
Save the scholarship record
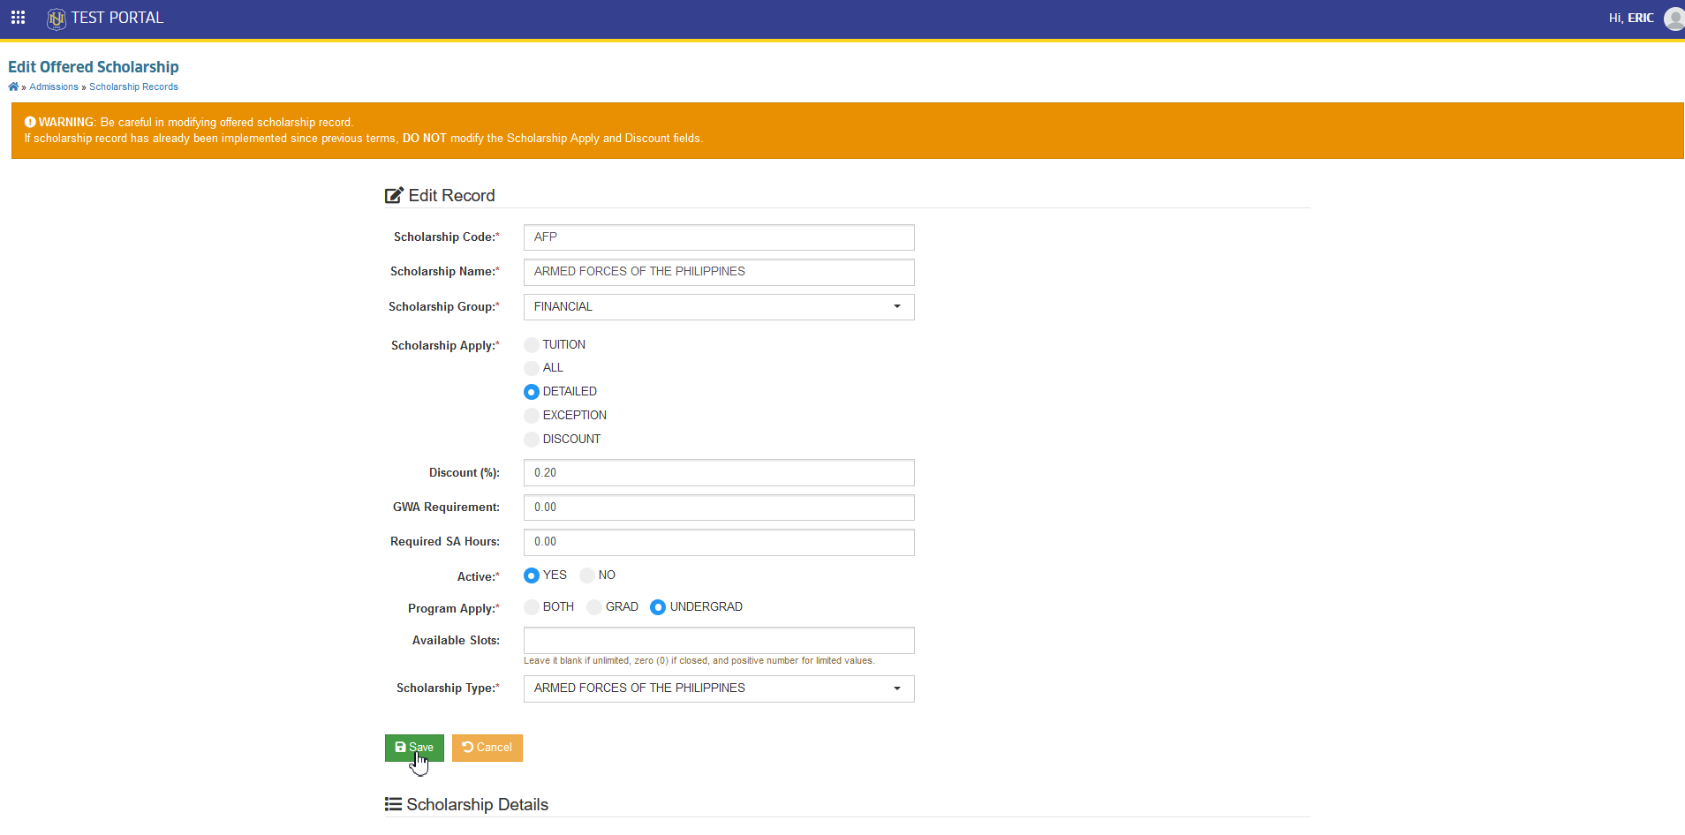point(414,748)
